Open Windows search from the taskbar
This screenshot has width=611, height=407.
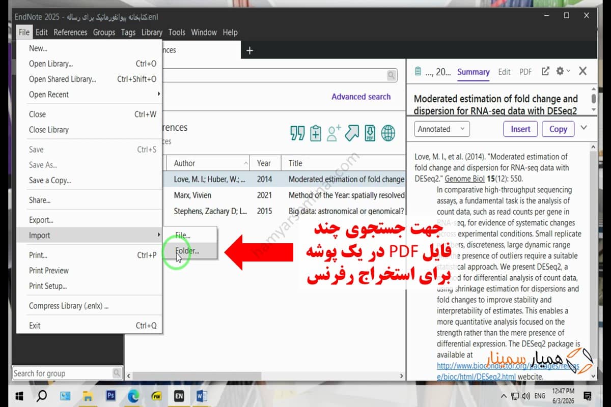[x=42, y=395]
